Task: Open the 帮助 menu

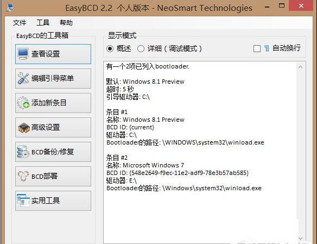Action: pyautogui.click(x=66, y=22)
